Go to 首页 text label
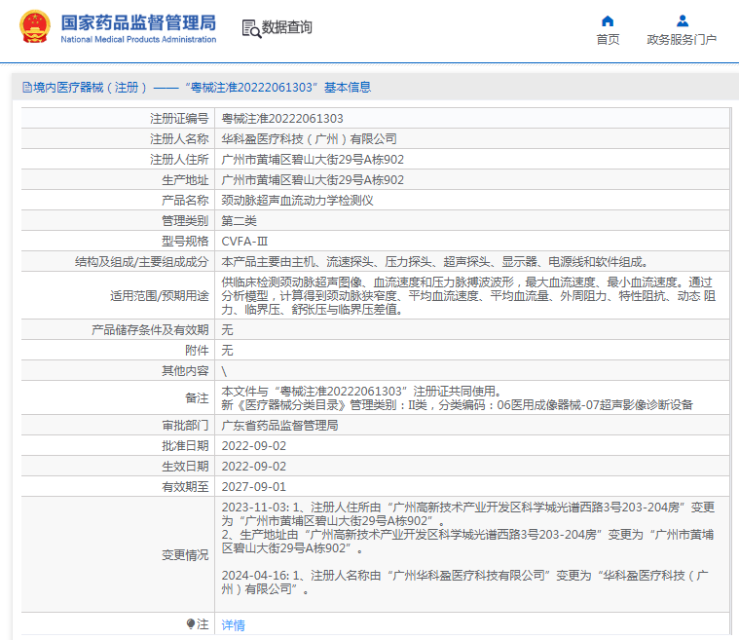The image size is (739, 640). click(x=608, y=40)
